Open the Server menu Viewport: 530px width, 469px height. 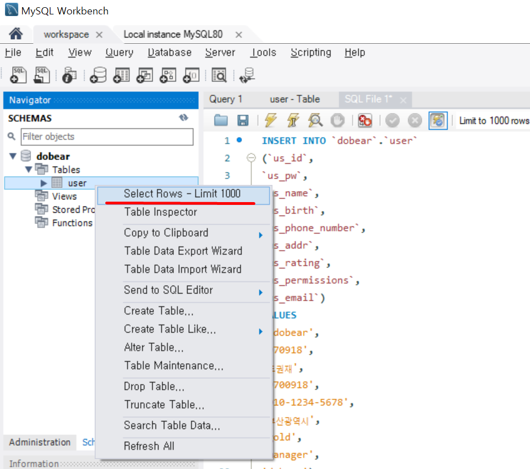(x=220, y=53)
